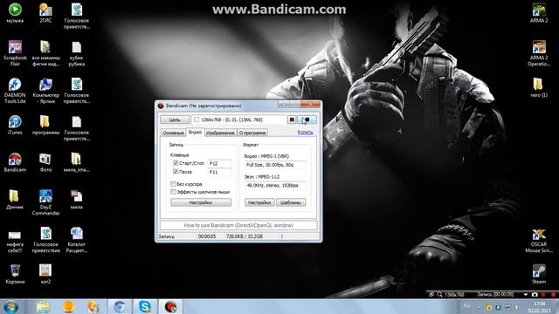Open the 2ГИС desktop icon
559x314 pixels.
click(x=45, y=13)
